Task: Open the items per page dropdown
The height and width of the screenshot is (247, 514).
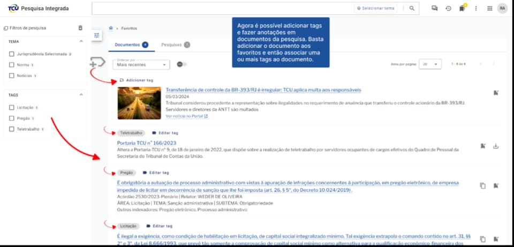Action: click(x=430, y=64)
